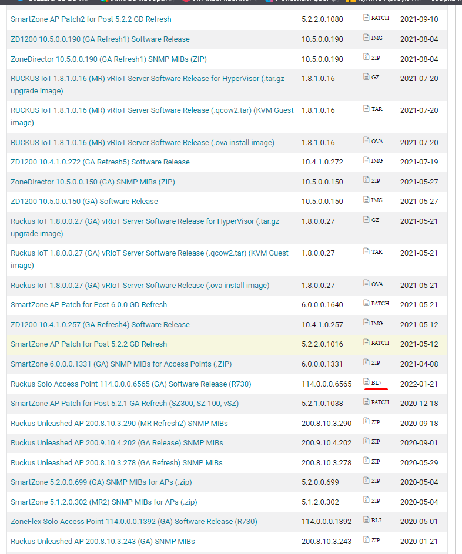
Task: Open Ruckus IoT 1.8.0.0.27 qcow2.tar KVM link
Action: 149,259
